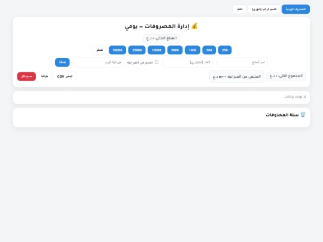Add 250 to the current amount
This screenshot has height=242, width=323.
pyautogui.click(x=225, y=50)
